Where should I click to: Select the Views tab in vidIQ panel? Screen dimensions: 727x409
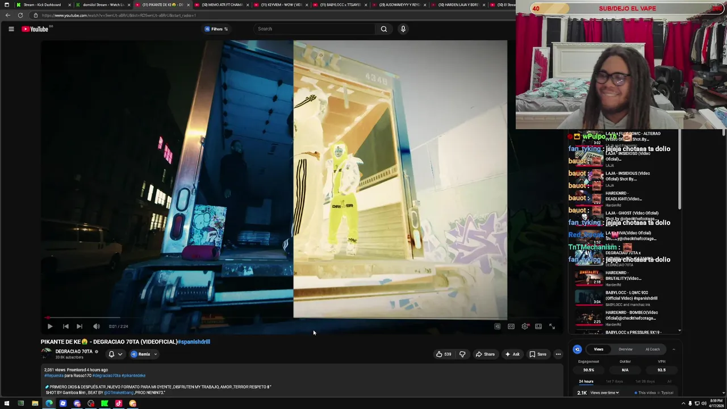599,349
